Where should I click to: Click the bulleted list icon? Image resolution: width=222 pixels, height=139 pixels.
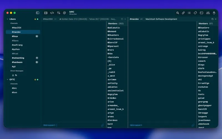(189, 13)
